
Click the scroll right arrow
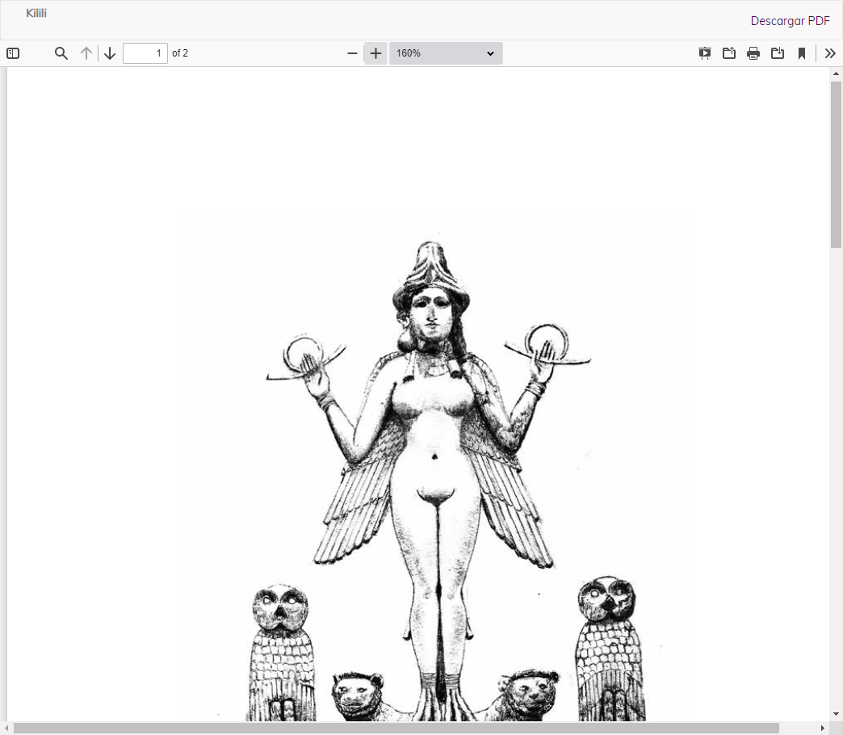pyautogui.click(x=823, y=729)
